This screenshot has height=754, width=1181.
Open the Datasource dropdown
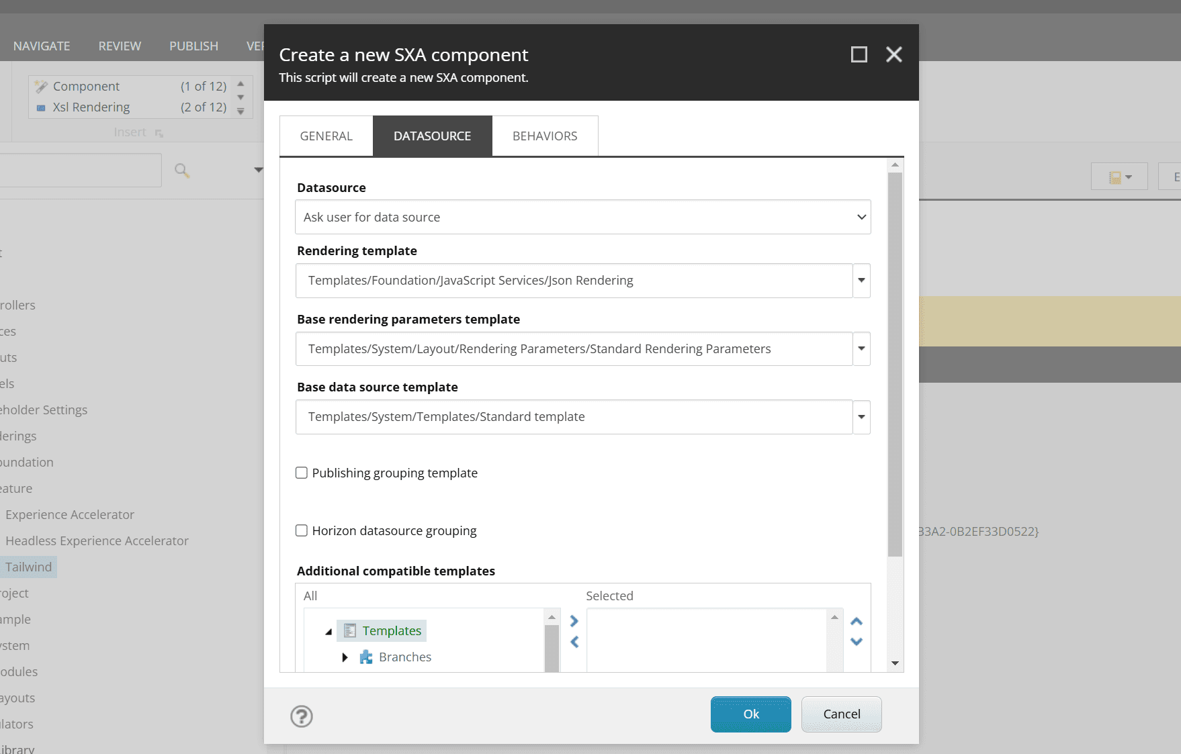(582, 217)
